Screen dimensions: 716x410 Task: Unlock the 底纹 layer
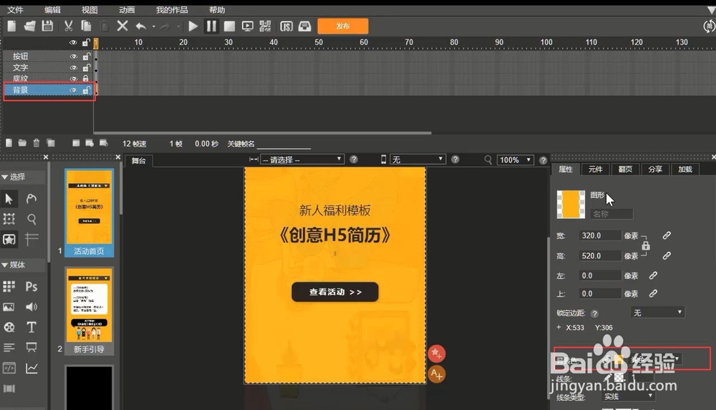click(x=85, y=79)
